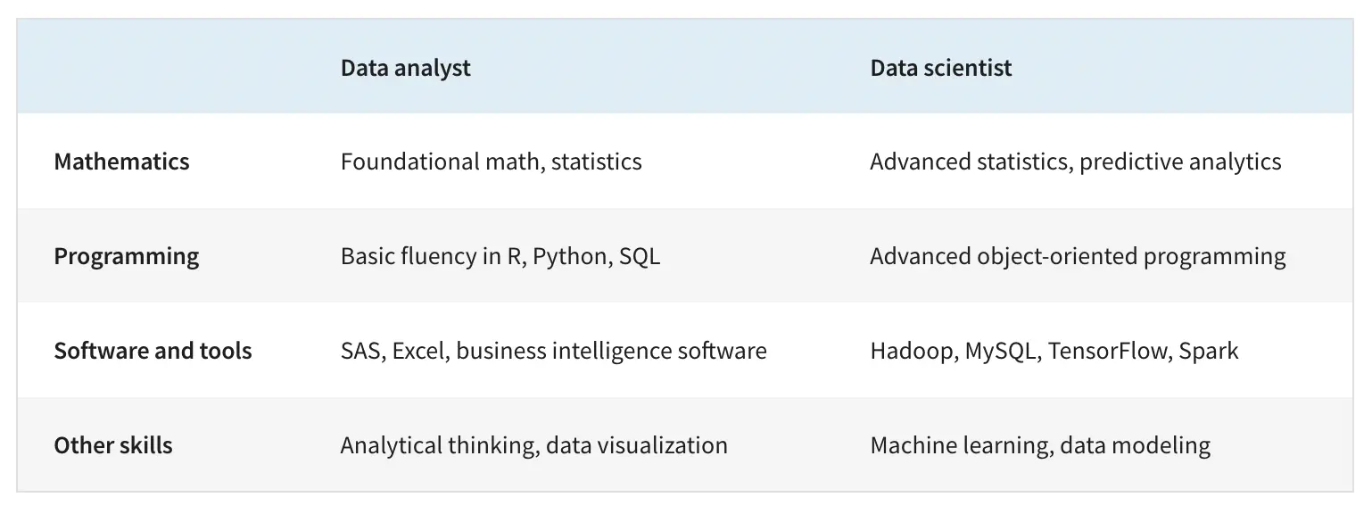
Task: Click the Software and tools row label
Action: [x=153, y=351]
